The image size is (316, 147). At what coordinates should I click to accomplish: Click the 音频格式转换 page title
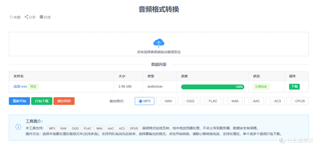[159, 9]
